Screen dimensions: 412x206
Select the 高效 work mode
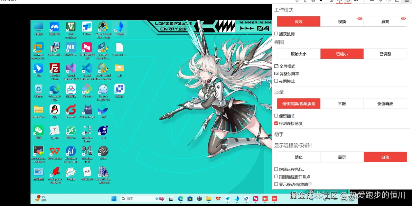(x=299, y=22)
